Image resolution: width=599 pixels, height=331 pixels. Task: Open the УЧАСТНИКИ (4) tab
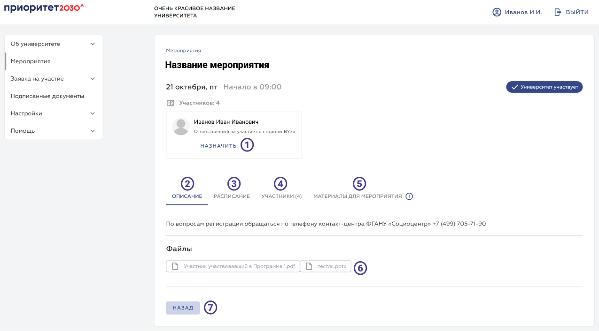[x=281, y=196]
